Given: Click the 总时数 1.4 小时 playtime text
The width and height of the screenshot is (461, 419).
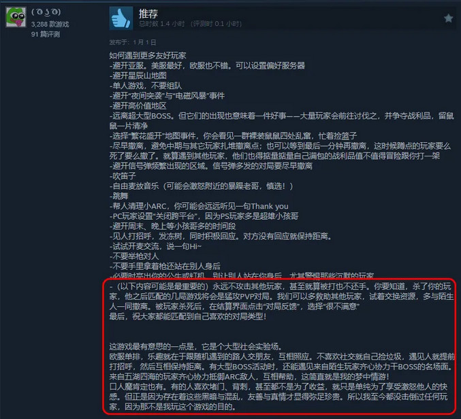Looking at the screenshot, I should click(161, 24).
